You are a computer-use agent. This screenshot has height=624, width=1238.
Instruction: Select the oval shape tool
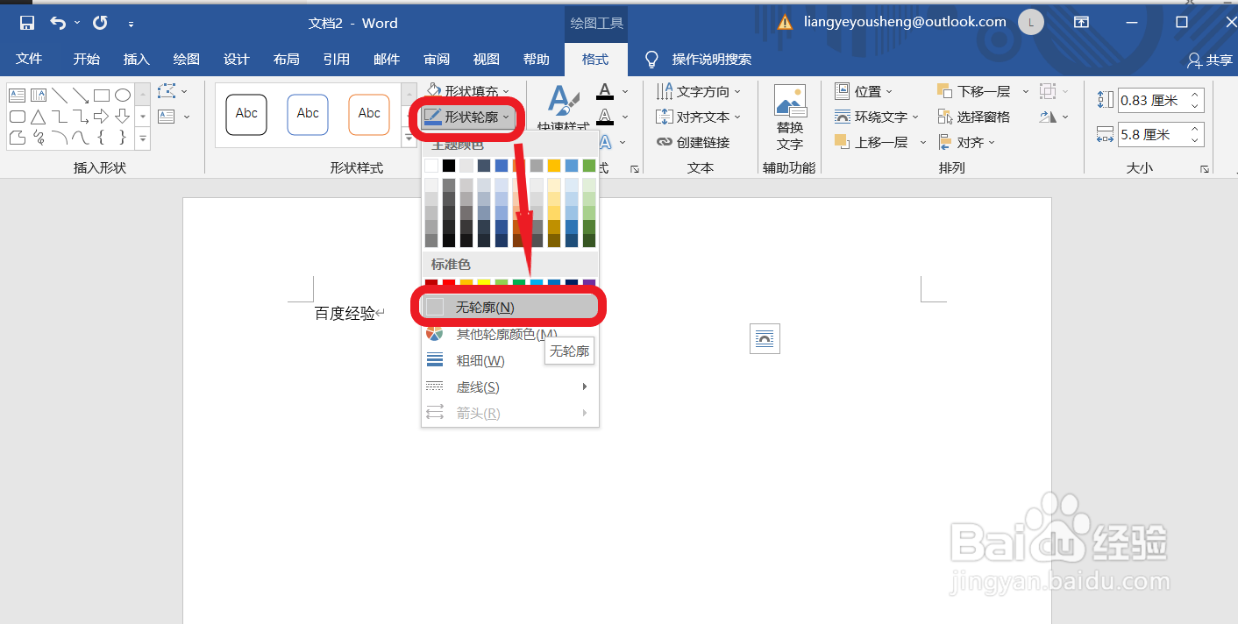(x=122, y=96)
